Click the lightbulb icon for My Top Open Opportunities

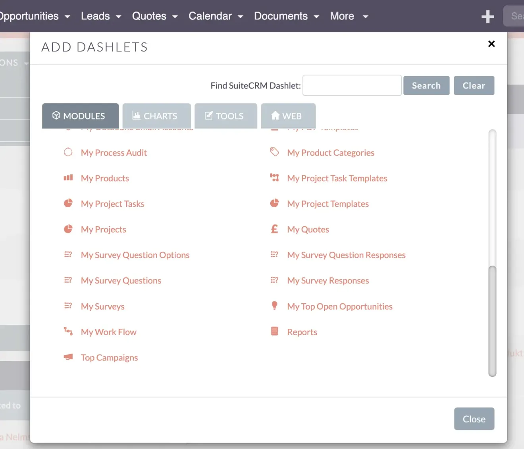274,305
